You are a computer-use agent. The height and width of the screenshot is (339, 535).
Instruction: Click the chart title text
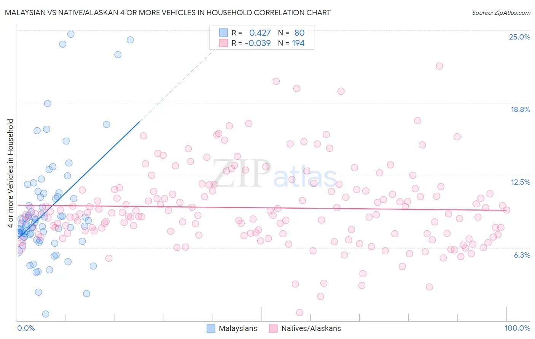tap(167, 13)
